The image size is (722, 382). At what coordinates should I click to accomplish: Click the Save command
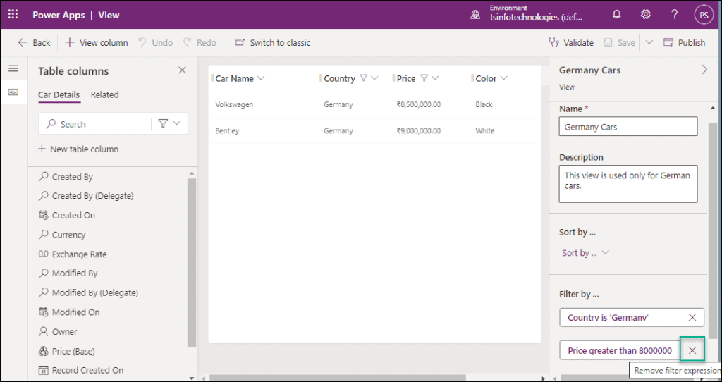pyautogui.click(x=619, y=43)
